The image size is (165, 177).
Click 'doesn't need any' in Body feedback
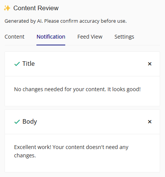click(107, 147)
